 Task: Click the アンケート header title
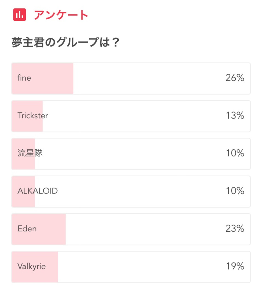click(61, 15)
